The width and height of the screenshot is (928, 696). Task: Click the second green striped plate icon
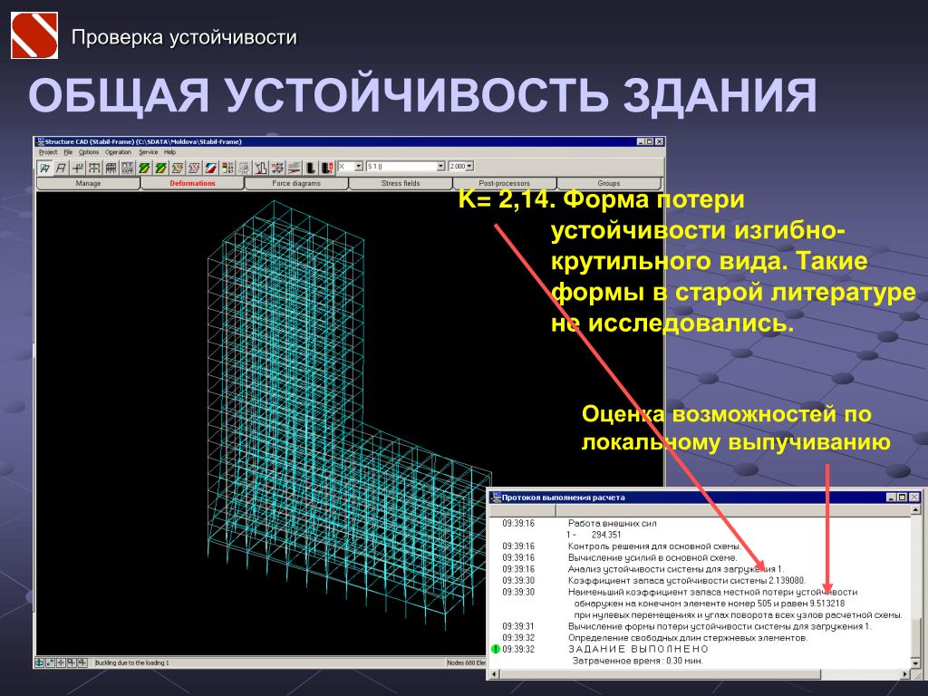161,168
